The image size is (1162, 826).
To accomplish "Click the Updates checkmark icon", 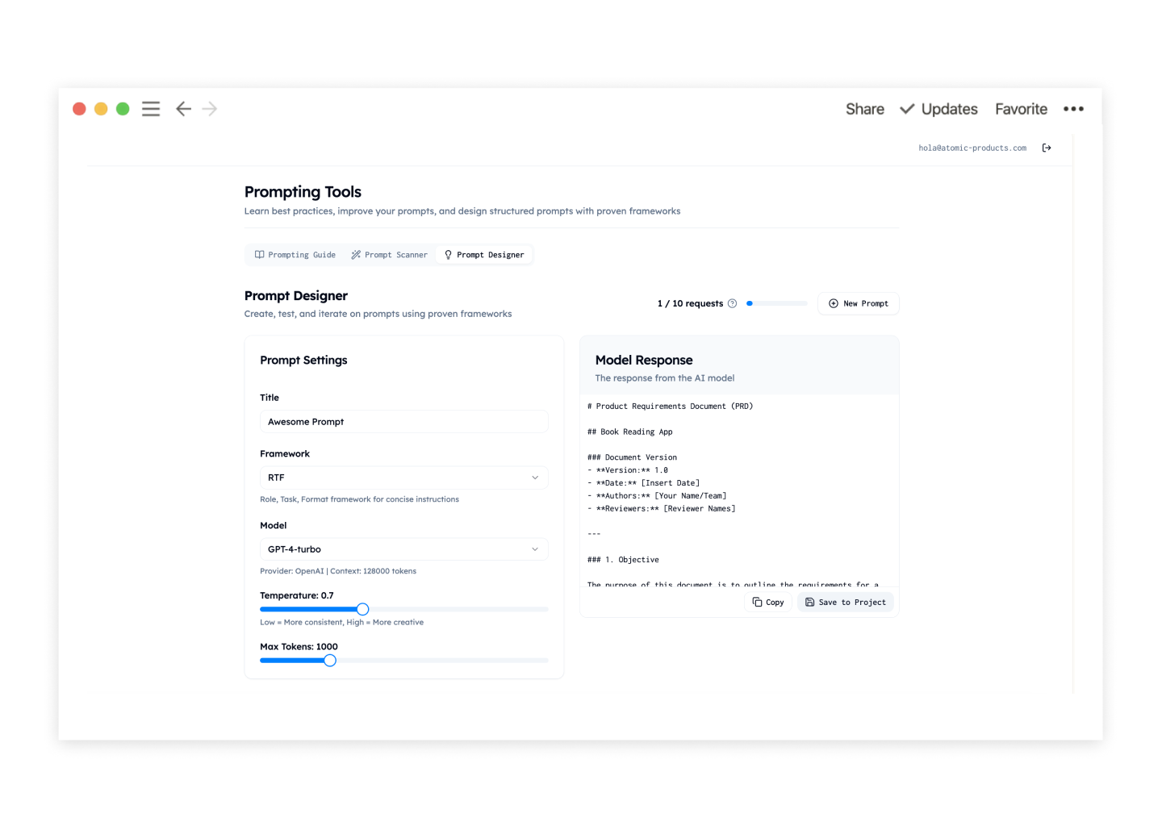I will 907,109.
